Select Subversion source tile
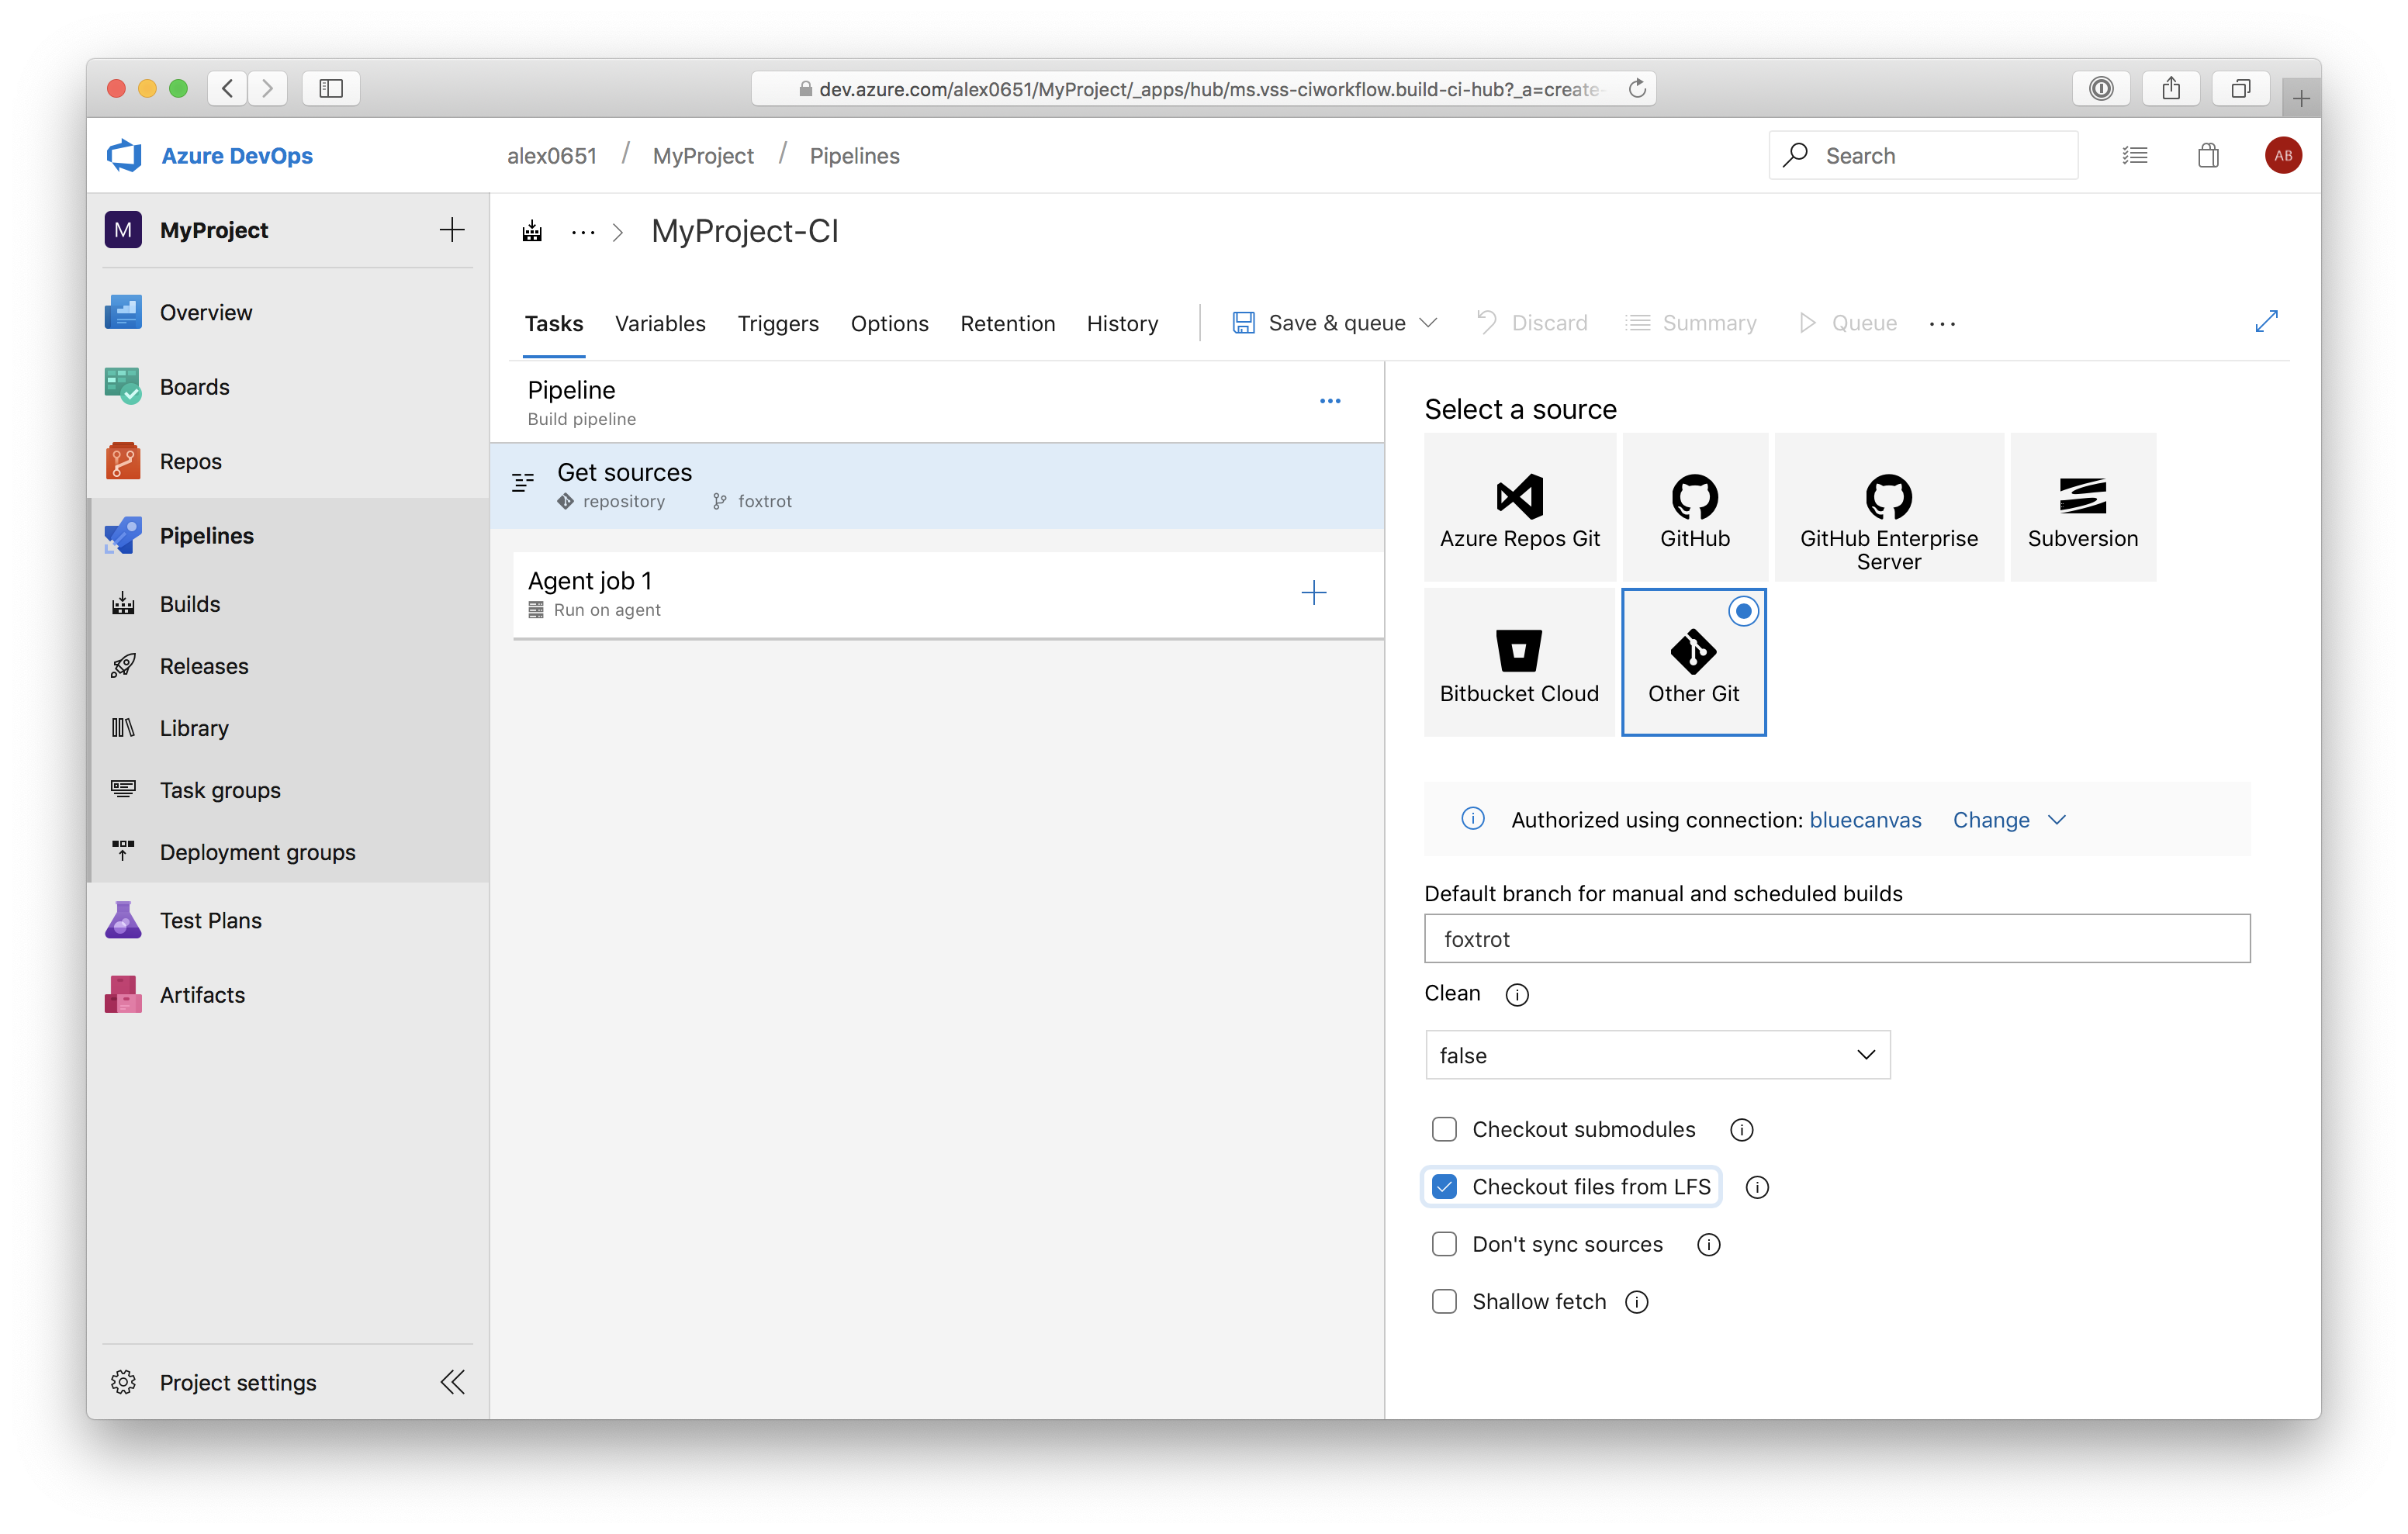This screenshot has width=2408, height=1534. tap(2082, 507)
